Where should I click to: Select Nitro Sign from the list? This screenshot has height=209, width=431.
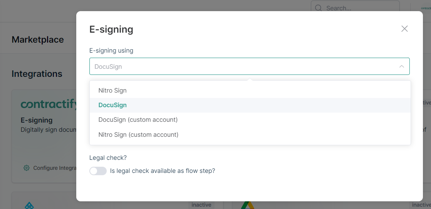[x=250, y=91]
